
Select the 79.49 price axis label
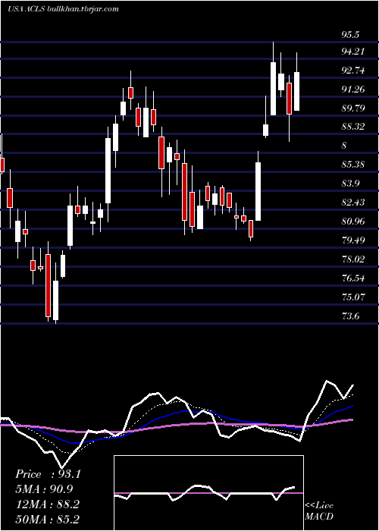[x=353, y=240]
